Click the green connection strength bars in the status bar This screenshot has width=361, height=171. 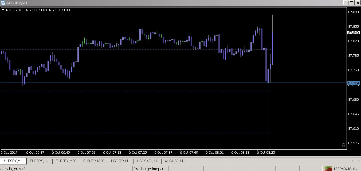click(328, 169)
